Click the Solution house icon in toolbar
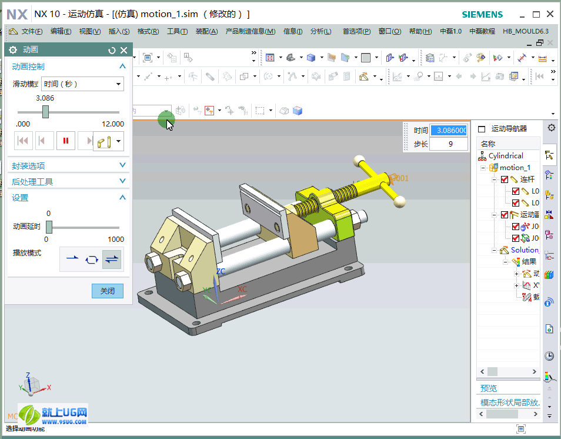Viewport: 561px width, 439px height. pyautogui.click(x=363, y=77)
